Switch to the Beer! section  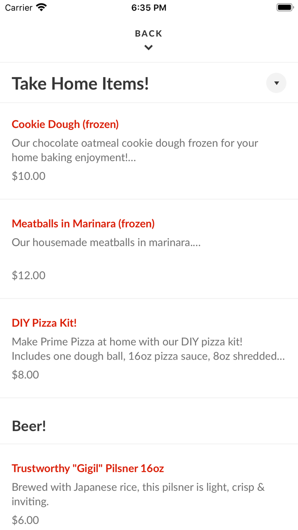29,425
